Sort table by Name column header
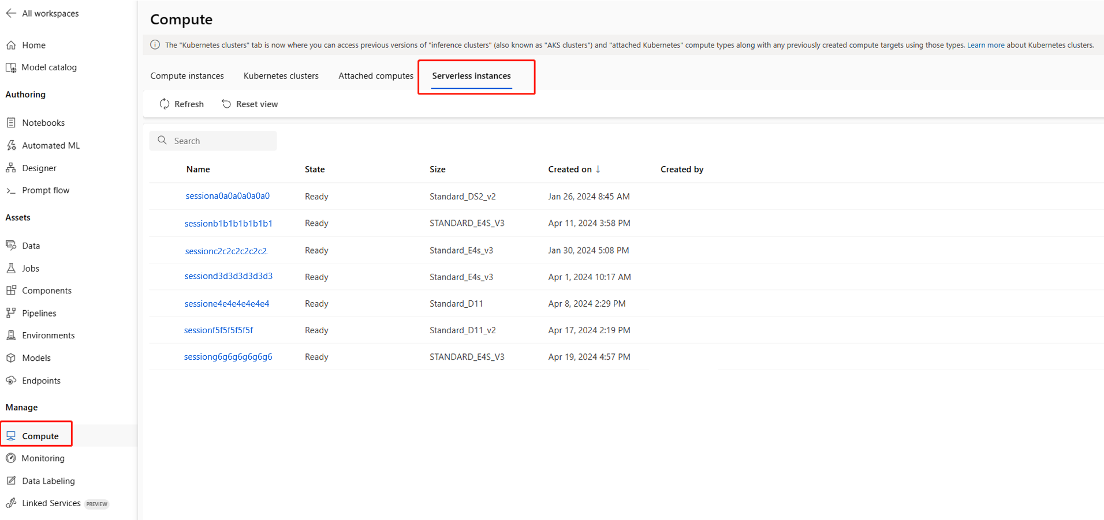This screenshot has width=1104, height=520. [198, 169]
